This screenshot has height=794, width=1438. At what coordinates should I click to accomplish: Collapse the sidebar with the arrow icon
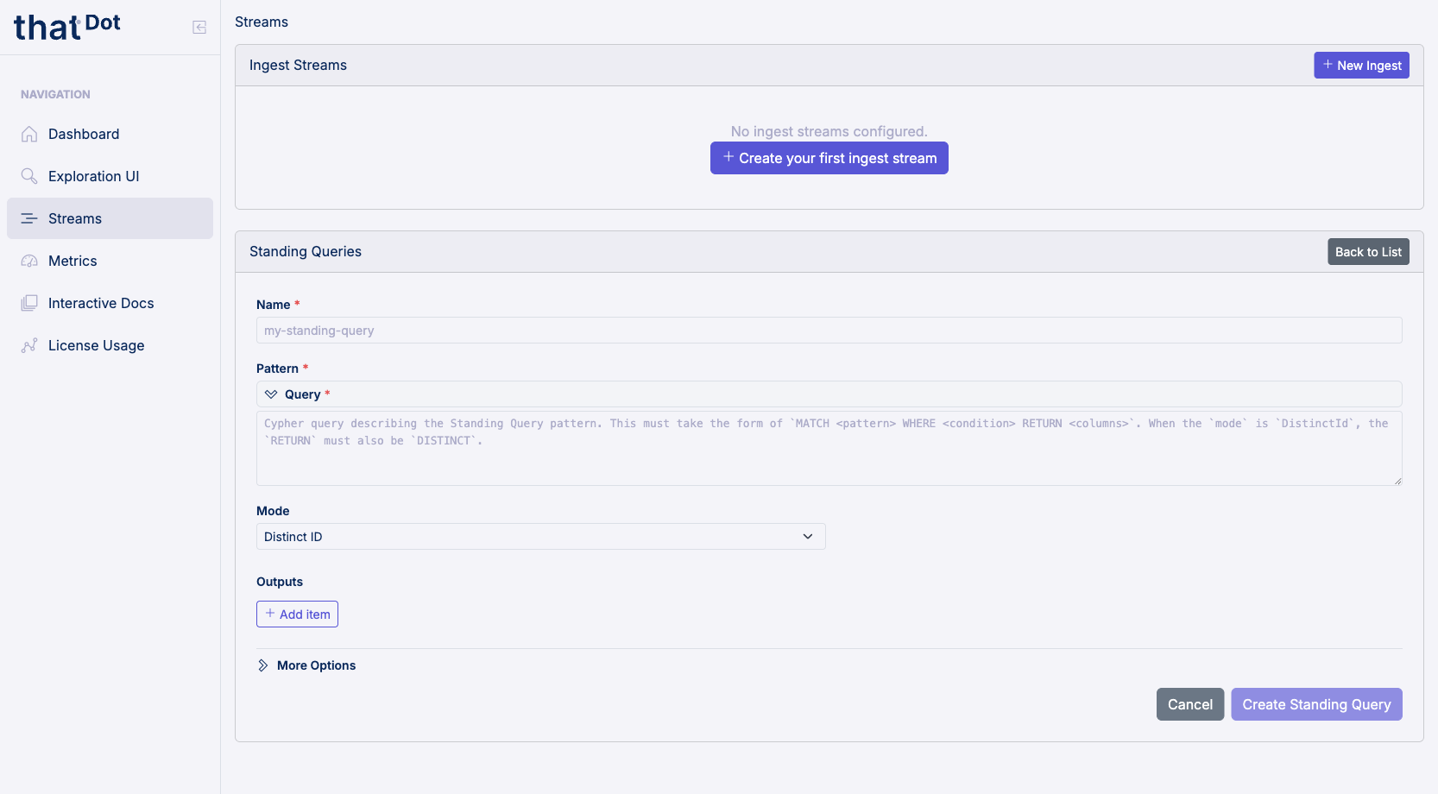(x=199, y=28)
